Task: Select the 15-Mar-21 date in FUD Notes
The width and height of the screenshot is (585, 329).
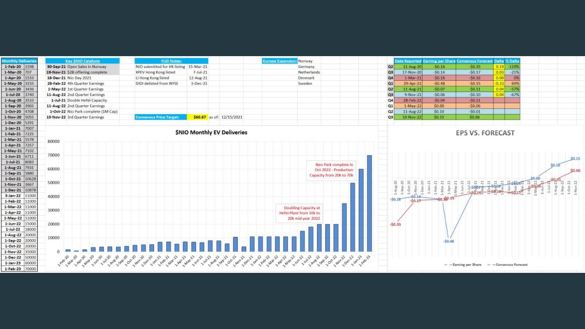Action: (x=198, y=67)
